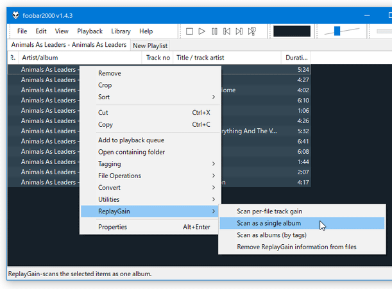The width and height of the screenshot is (392, 289).
Task: Click the Track no column header
Action: pyautogui.click(x=158, y=58)
